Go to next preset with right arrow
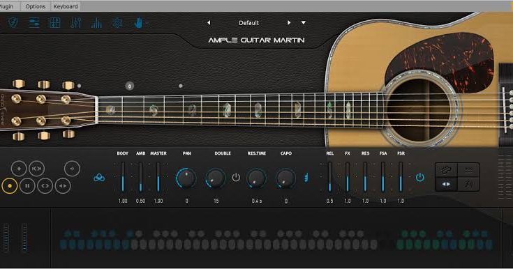The height and width of the screenshot is (269, 513). tap(288, 22)
